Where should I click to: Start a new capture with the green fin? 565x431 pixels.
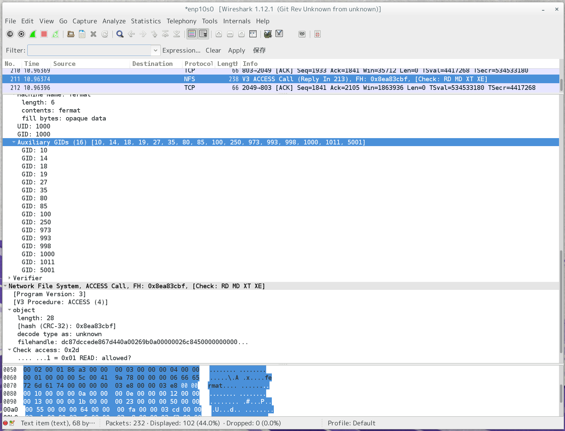[x=33, y=34]
